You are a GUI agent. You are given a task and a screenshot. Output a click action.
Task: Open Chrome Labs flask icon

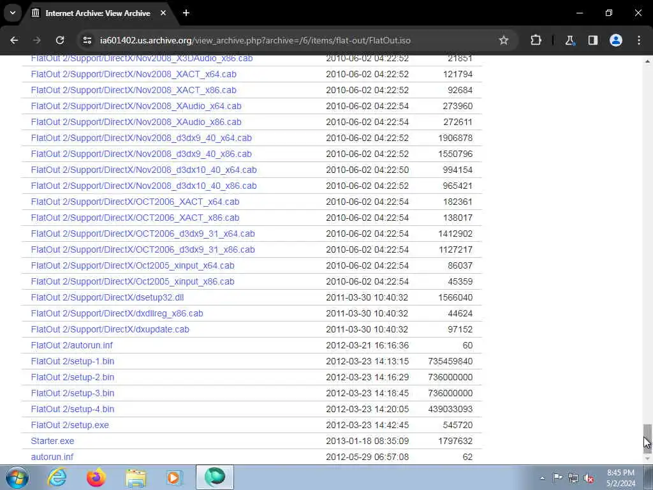[569, 40]
